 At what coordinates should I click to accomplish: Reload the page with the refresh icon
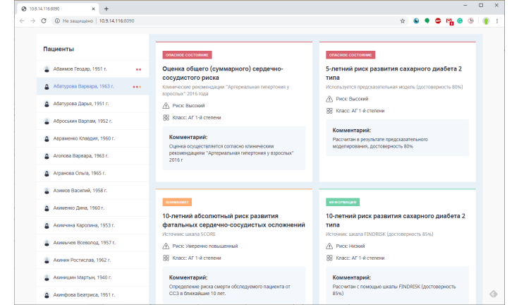[x=44, y=21]
